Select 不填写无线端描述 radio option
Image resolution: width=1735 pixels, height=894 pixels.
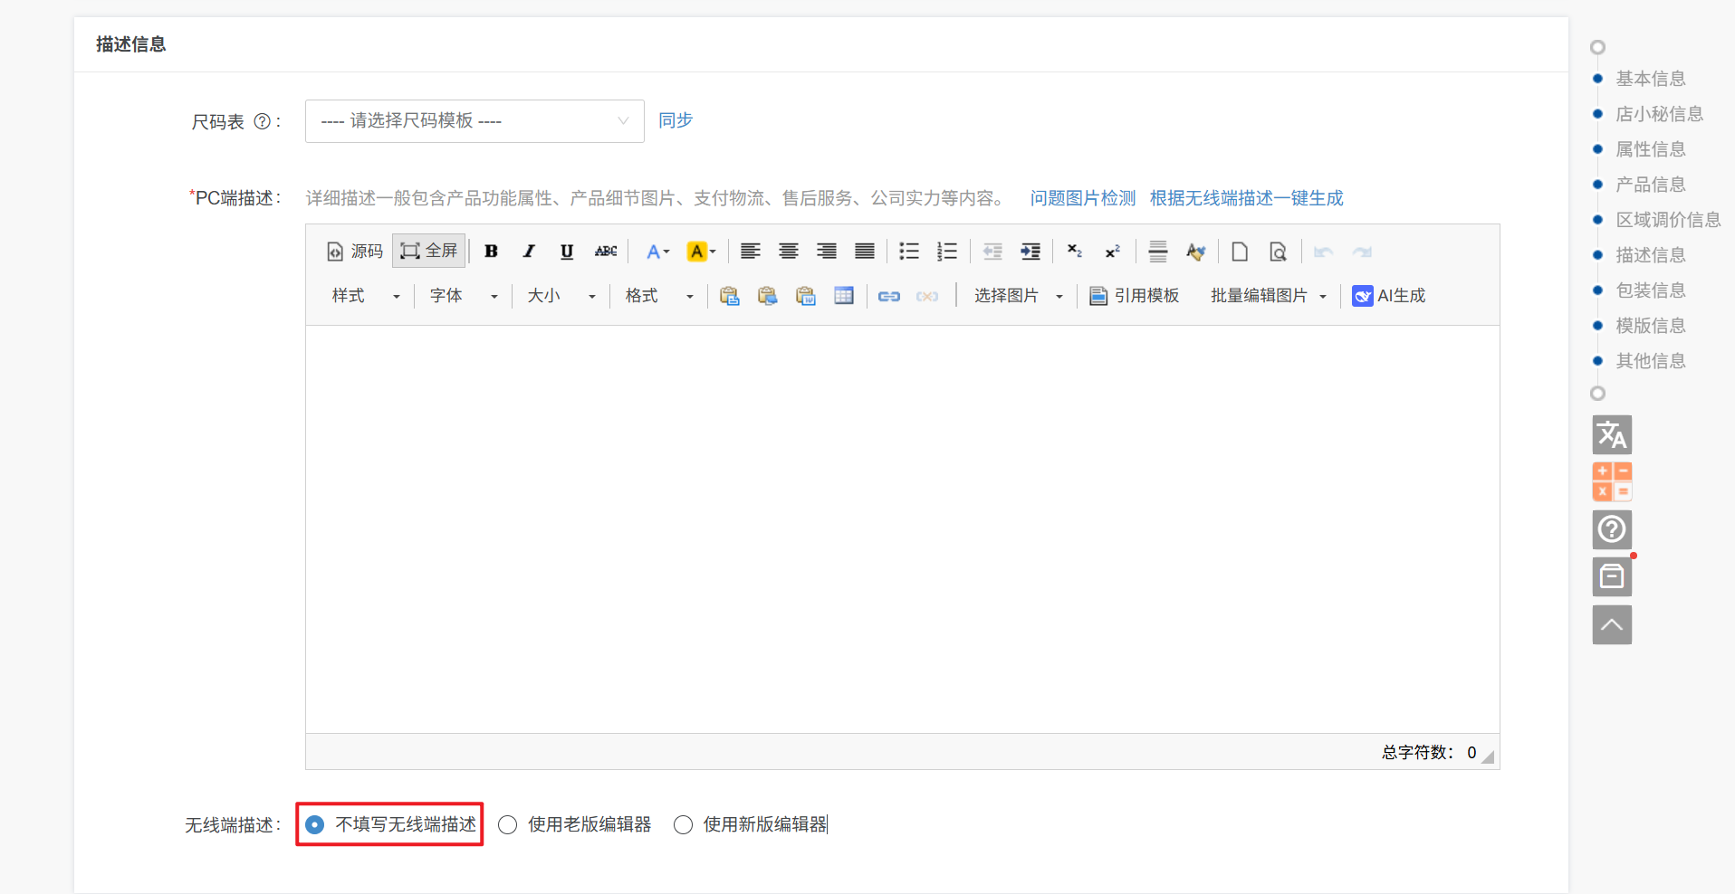point(315,824)
